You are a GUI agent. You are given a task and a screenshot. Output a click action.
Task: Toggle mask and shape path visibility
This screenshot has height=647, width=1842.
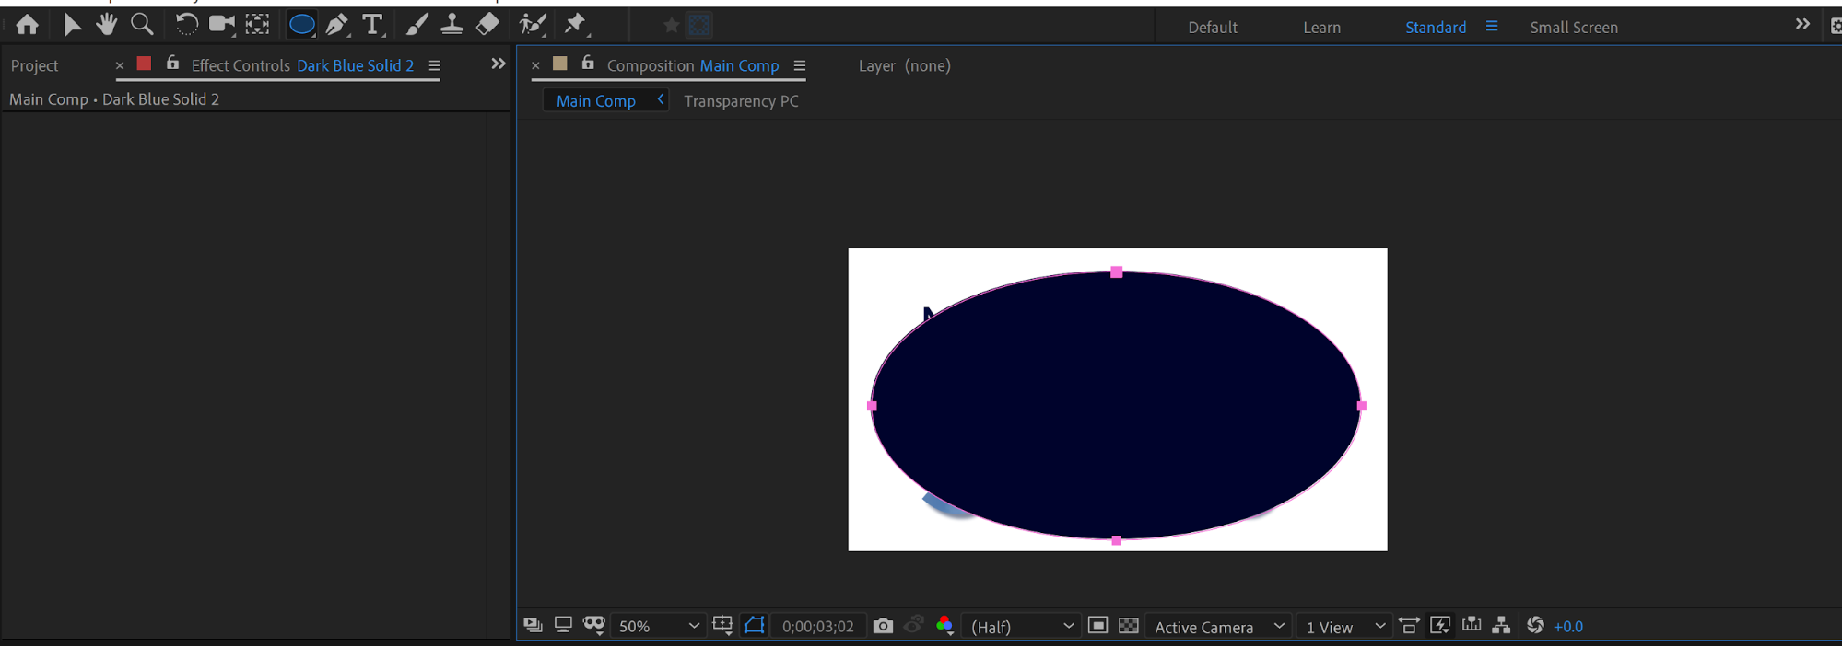pos(755,626)
